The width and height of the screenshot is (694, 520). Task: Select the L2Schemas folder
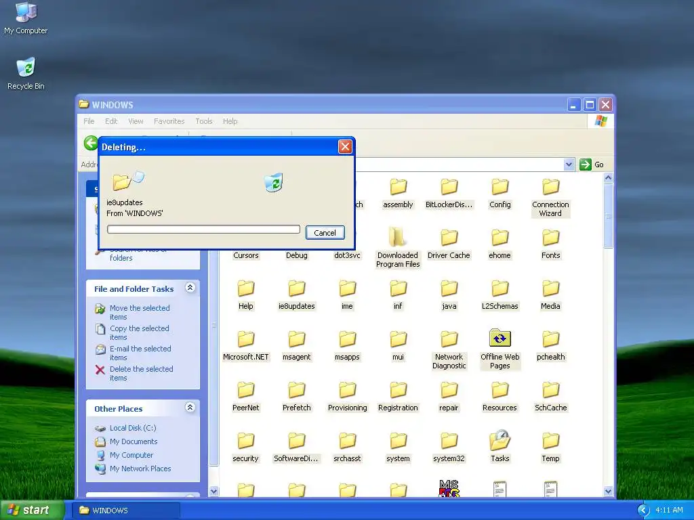499,295
